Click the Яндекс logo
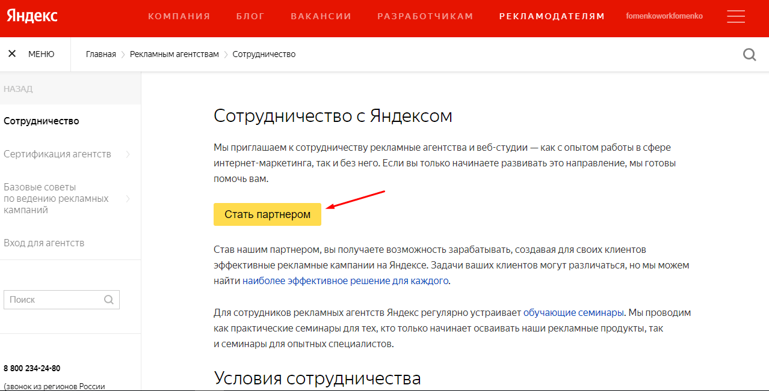Image resolution: width=769 pixels, height=391 pixels. click(32, 16)
